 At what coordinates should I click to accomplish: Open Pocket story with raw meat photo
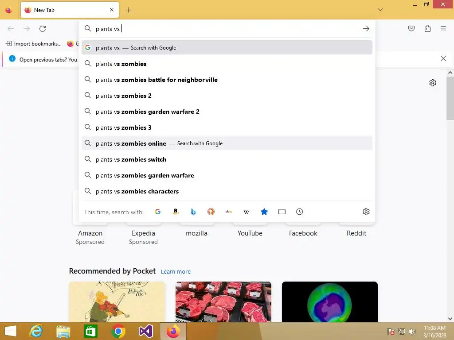coord(223,302)
